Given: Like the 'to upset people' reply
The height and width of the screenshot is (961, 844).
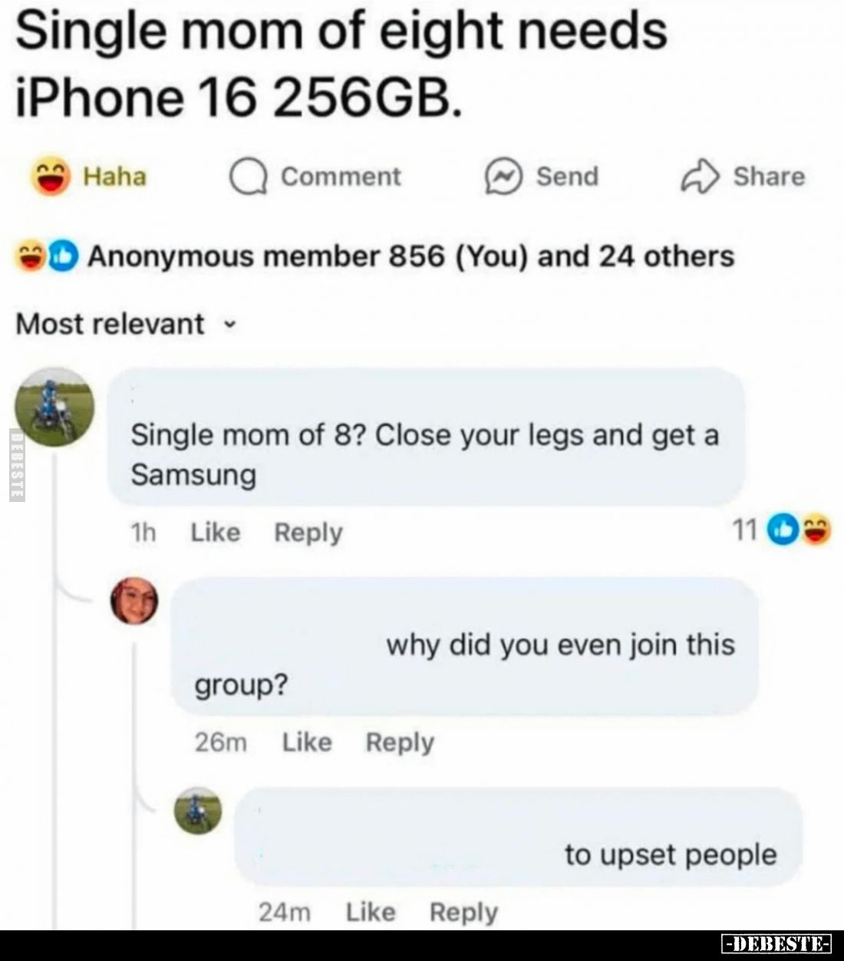Looking at the screenshot, I should click(371, 912).
